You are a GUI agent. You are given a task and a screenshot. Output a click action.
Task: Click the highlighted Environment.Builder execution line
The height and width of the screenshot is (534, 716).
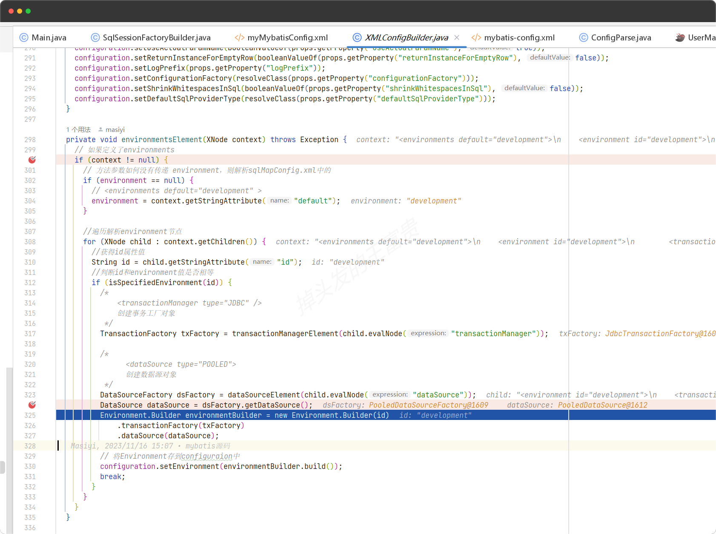386,415
